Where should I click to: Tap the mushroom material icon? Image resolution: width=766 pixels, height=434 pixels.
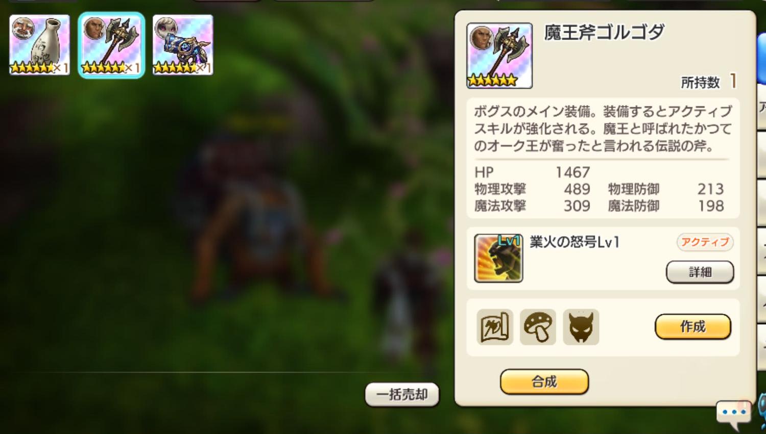point(538,327)
